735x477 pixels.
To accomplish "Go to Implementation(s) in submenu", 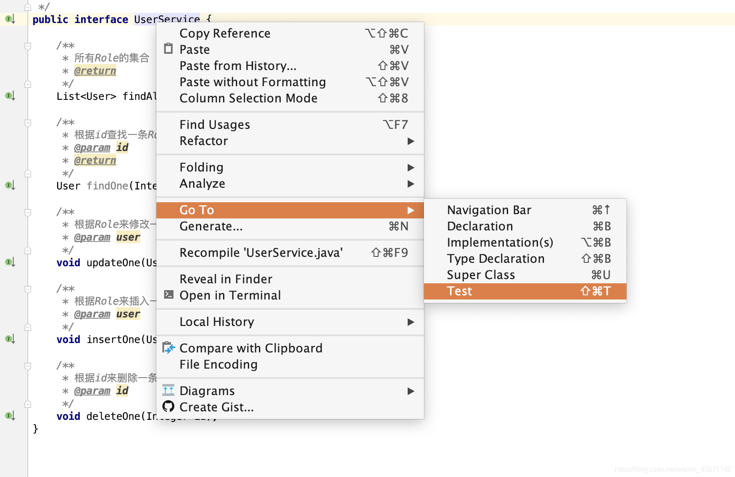I will coord(525,242).
